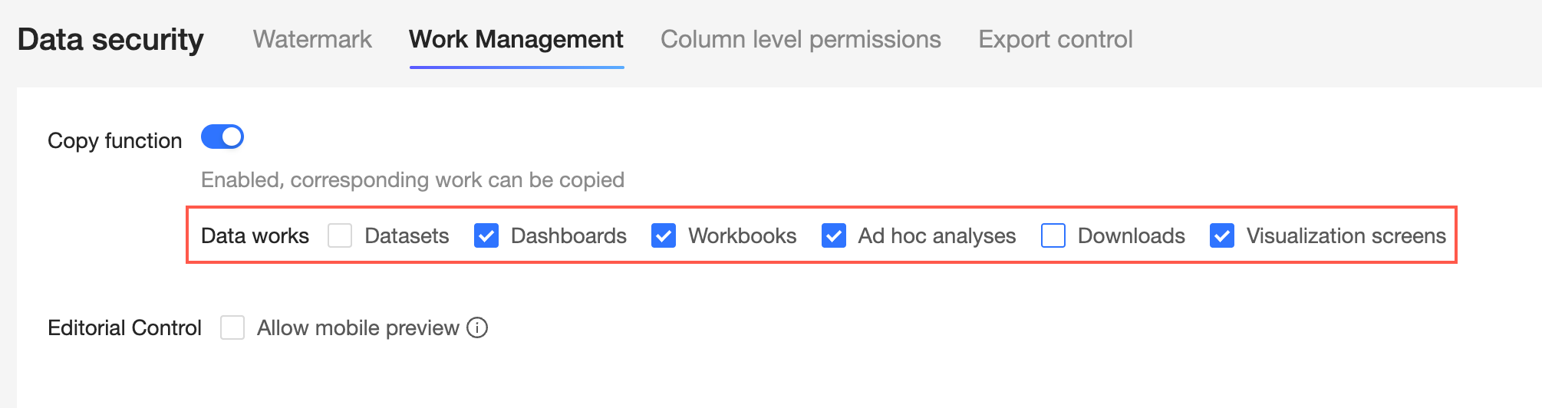Uncheck the Workbooks checkbox square

pyautogui.click(x=664, y=235)
